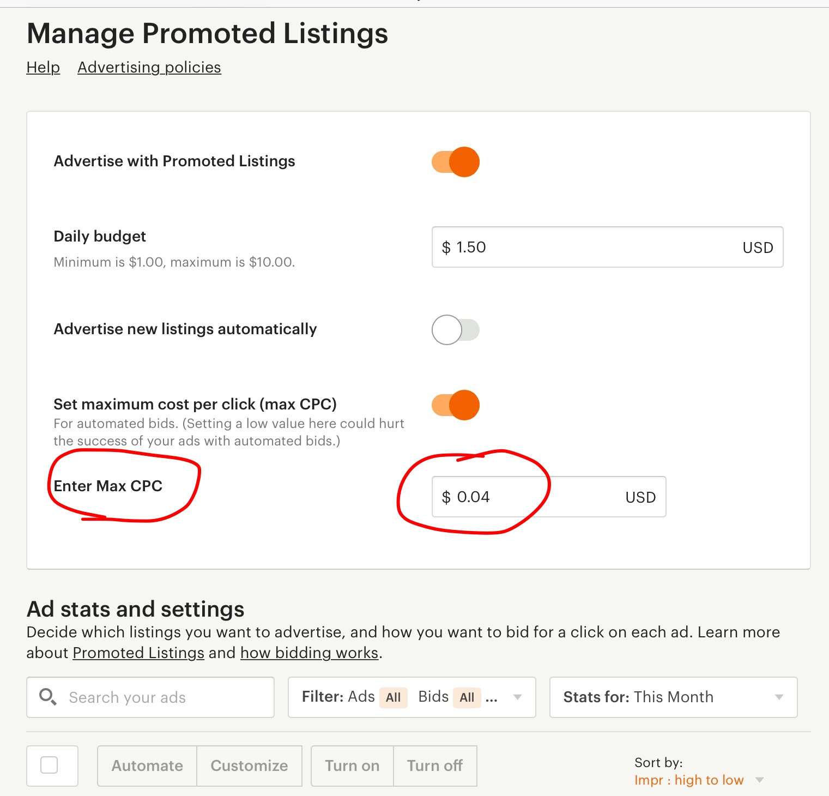Click the Automate button
Screen dimensions: 829x796
click(x=147, y=765)
